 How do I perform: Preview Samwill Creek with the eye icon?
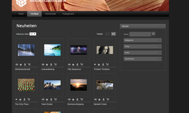click(x=95, y=99)
